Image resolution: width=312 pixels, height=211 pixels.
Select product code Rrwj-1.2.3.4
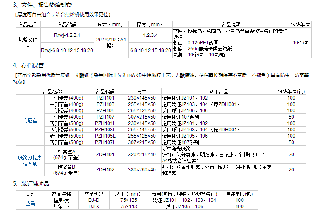click(67, 35)
